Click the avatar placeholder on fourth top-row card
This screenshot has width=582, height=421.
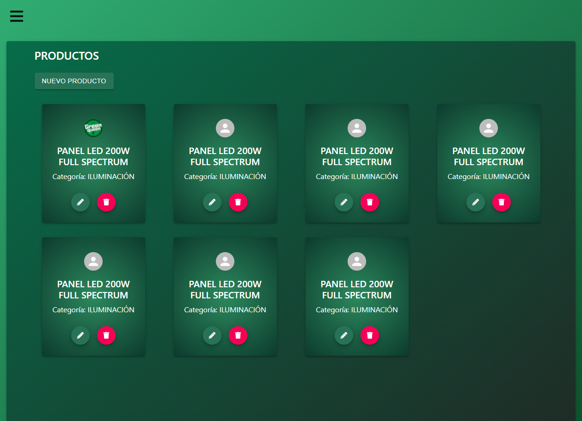pos(489,128)
